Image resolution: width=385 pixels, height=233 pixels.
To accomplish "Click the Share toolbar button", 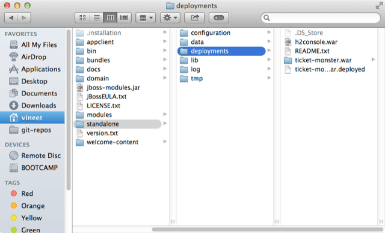I will [194, 18].
